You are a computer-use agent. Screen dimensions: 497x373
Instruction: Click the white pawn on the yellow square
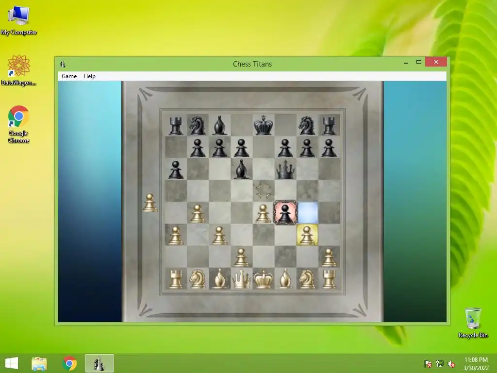pyautogui.click(x=307, y=235)
